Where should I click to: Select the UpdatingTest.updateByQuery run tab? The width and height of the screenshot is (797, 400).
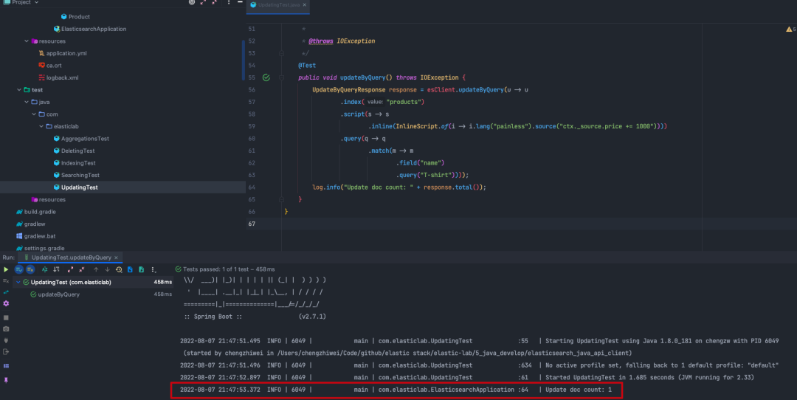[x=71, y=258]
